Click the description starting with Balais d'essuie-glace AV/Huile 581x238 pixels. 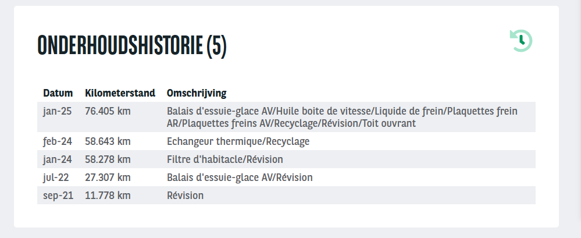(x=342, y=117)
